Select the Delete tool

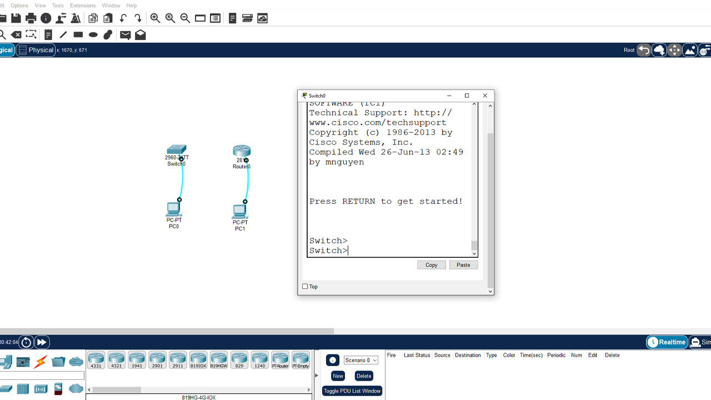(x=17, y=34)
